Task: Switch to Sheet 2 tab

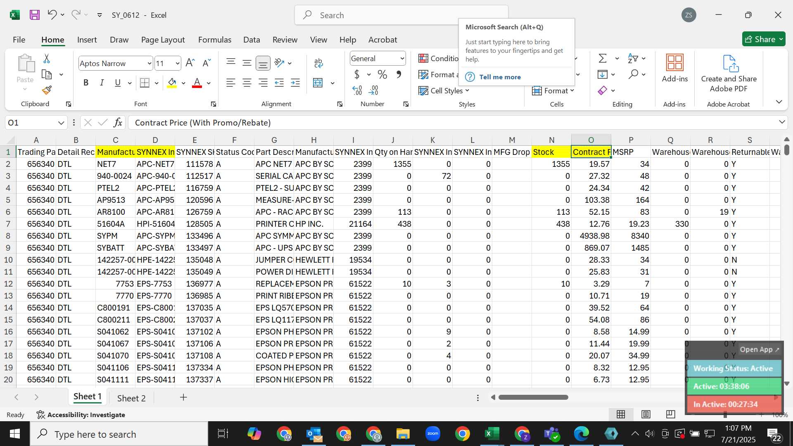Action: pyautogui.click(x=131, y=398)
